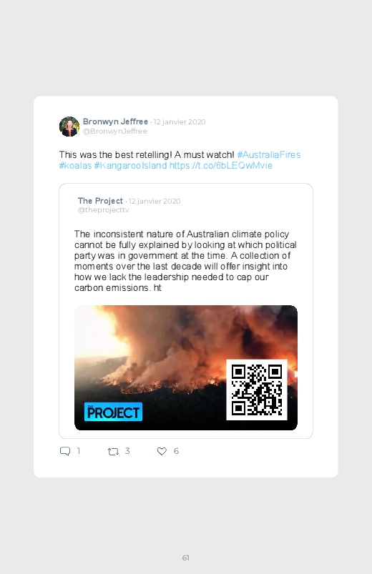Click the @theprojecttv handle
The height and width of the screenshot is (574, 372).
pyautogui.click(x=103, y=209)
